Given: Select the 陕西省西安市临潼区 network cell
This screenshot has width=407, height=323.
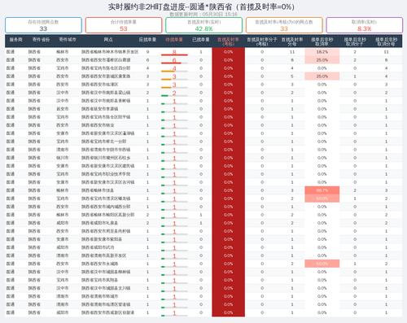Looking at the screenshot, I should (x=99, y=85).
